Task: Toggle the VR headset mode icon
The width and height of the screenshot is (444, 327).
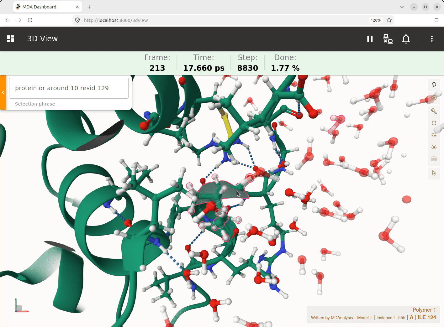Action: pyautogui.click(x=434, y=159)
